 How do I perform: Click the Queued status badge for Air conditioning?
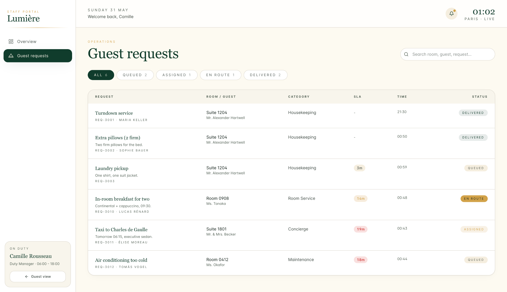[x=476, y=260]
